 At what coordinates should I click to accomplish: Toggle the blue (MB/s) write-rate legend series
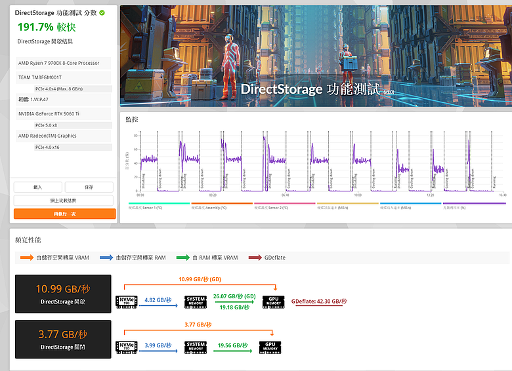[x=410, y=206]
